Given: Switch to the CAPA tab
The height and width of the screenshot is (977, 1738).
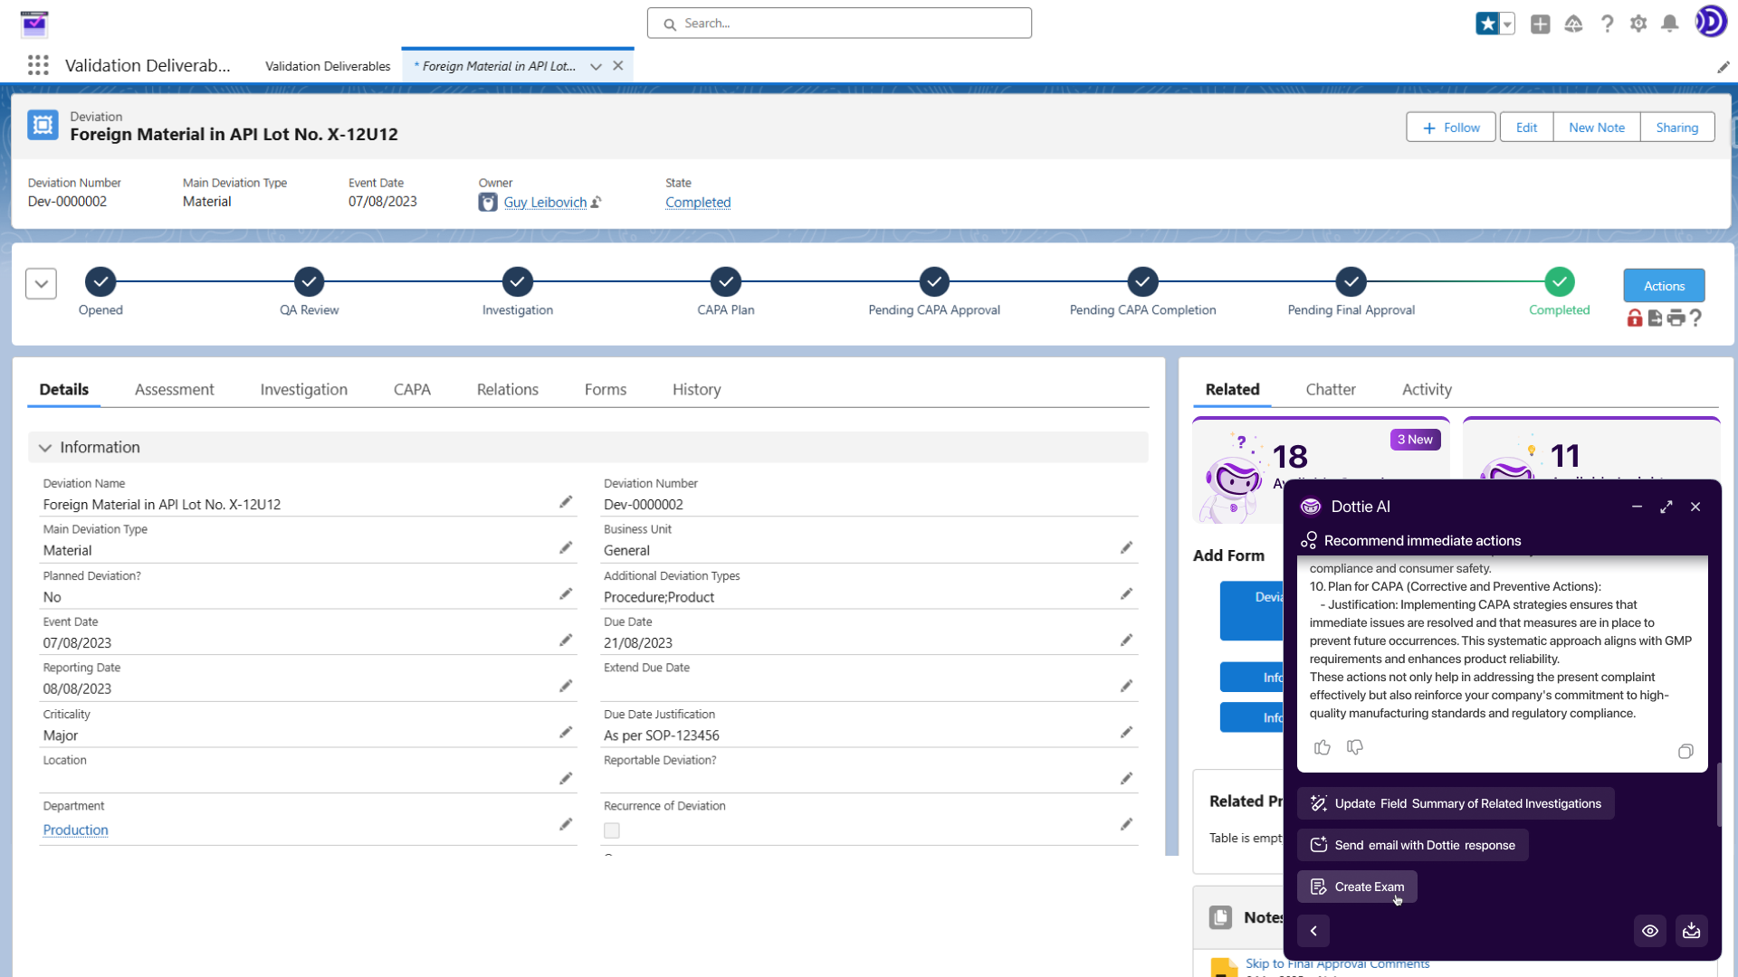Looking at the screenshot, I should [412, 389].
